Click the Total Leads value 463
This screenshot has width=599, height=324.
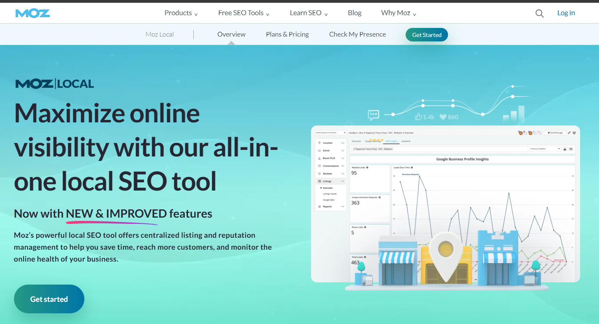(x=355, y=262)
